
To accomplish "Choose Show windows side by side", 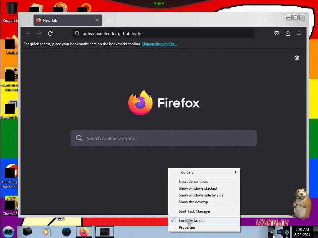I will (x=204, y=195).
